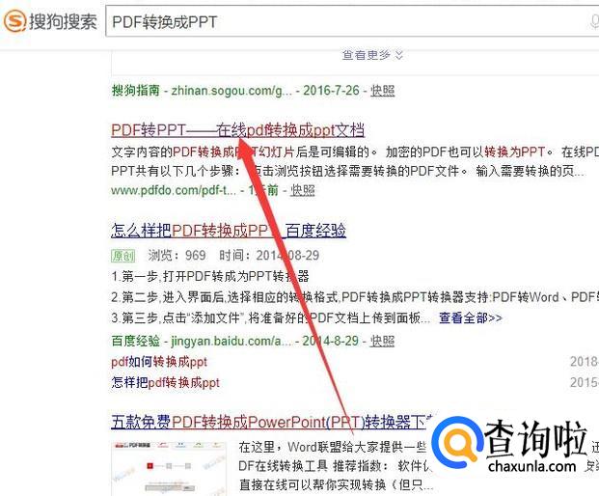Open the pdf如何转换成ppt related link
This screenshot has height=496, width=599.
tap(159, 362)
